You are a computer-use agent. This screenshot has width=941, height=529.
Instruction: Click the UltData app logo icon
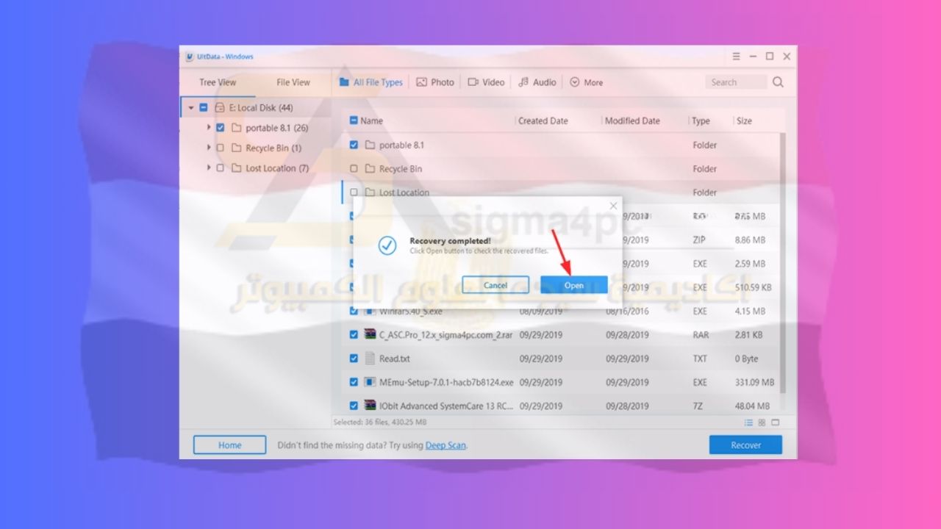tap(190, 57)
